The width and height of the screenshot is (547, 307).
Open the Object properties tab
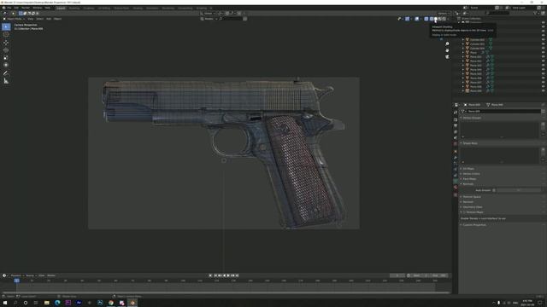(x=456, y=152)
